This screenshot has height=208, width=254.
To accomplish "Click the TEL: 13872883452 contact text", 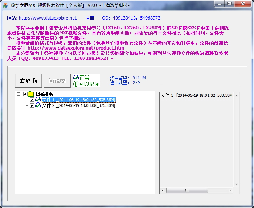I will pos(84,58).
